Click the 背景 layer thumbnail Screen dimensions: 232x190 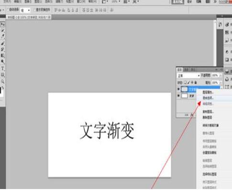[x=185, y=96]
